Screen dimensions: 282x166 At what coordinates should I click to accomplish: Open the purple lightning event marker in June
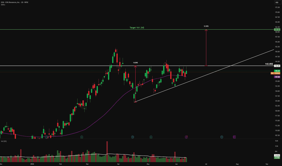point(186,137)
